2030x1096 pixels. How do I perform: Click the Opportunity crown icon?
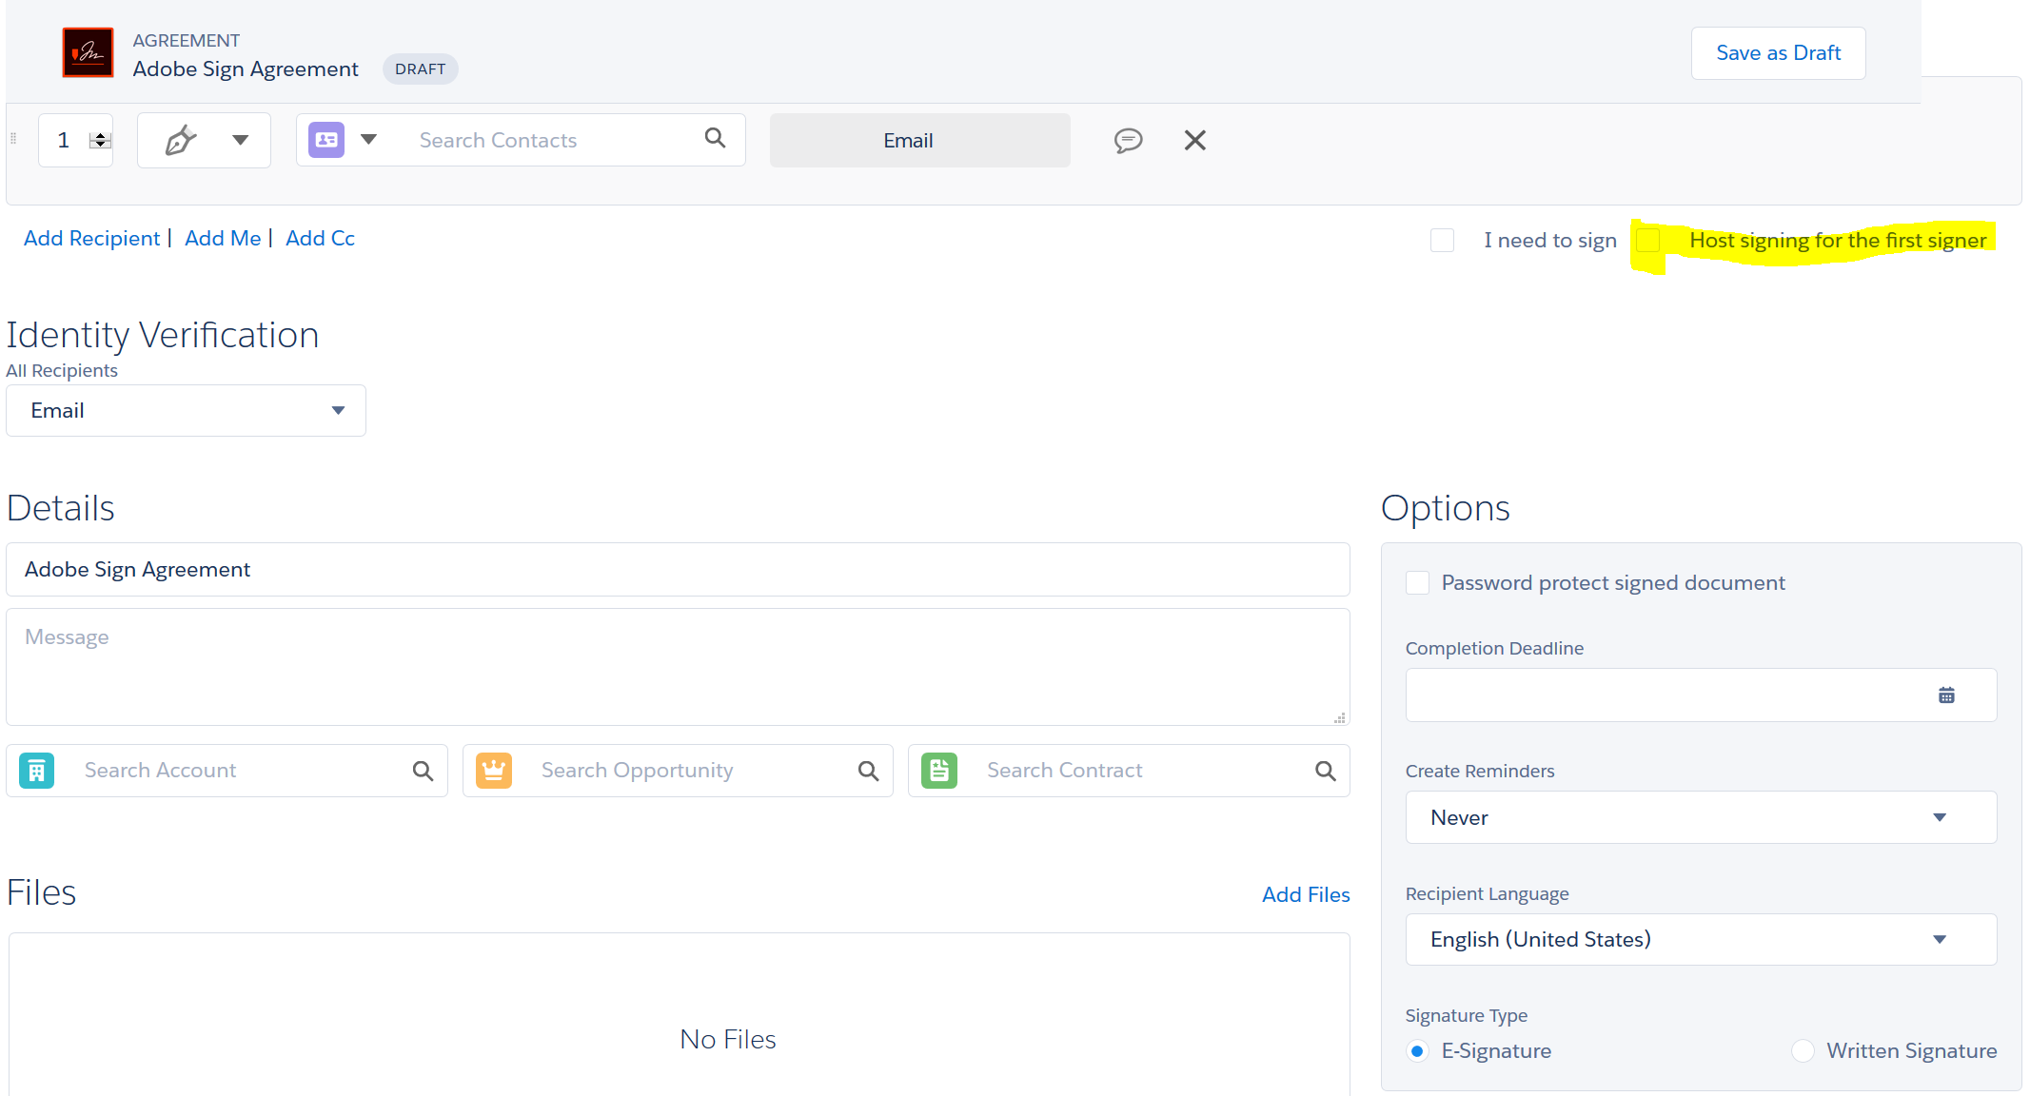tap(494, 771)
